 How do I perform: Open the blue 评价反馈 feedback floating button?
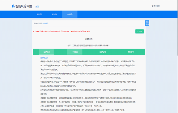pos(147,23)
